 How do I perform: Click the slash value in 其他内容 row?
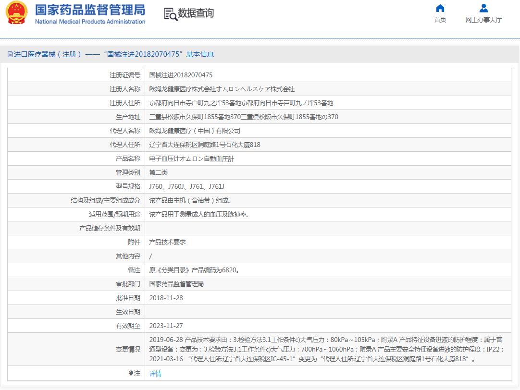tap(150, 256)
